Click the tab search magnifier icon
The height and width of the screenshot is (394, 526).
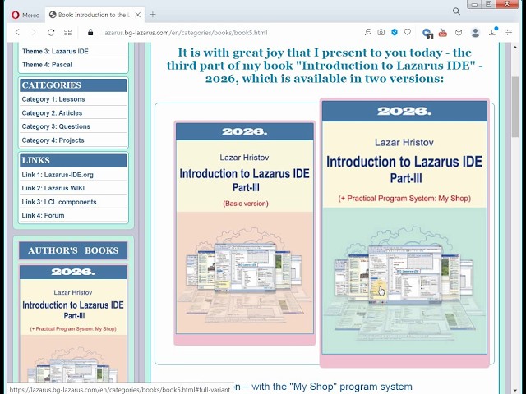[x=456, y=11]
